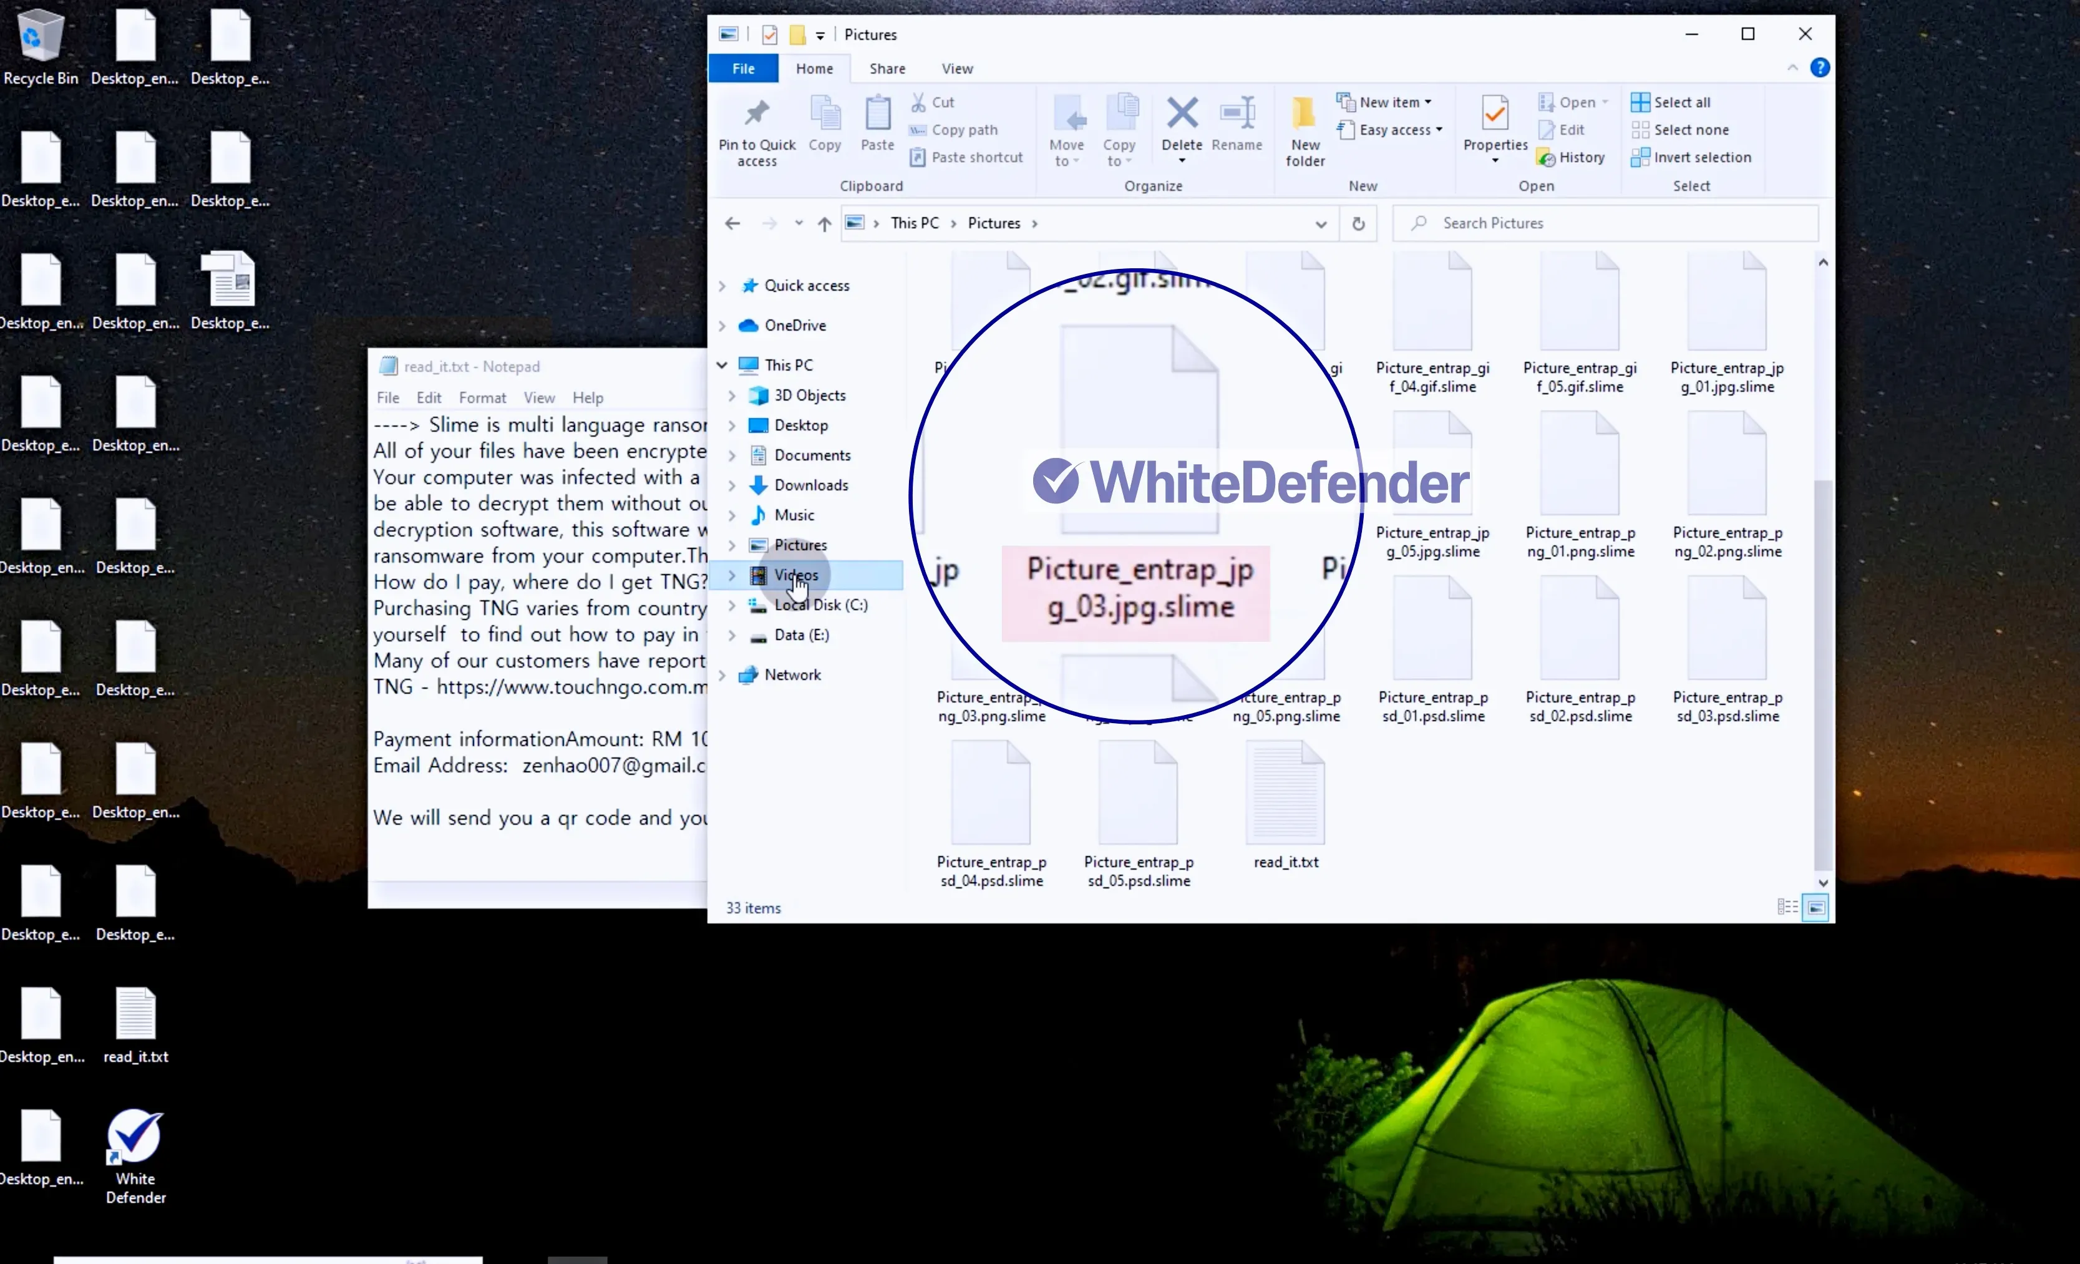
Task: Select the White Defender desktop shortcut
Action: 135,1156
